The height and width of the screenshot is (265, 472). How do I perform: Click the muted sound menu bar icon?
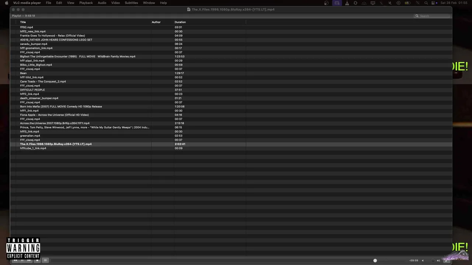[390, 3]
